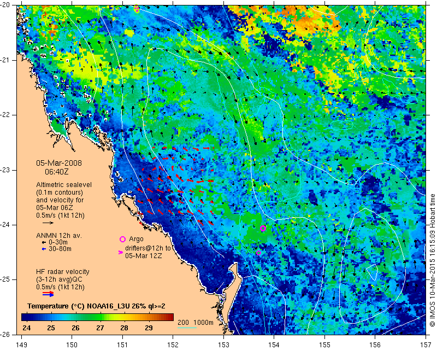Click the 'ANMN 12h av.' legend heading
The width and height of the screenshot is (437, 350).
pos(59,236)
